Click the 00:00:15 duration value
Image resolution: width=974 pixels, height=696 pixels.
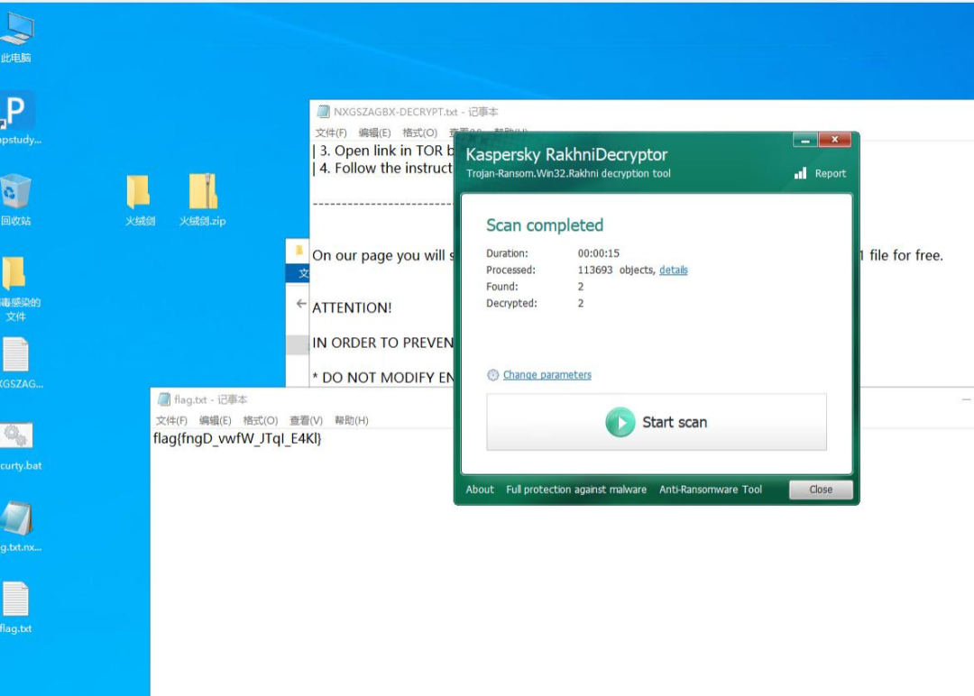598,253
